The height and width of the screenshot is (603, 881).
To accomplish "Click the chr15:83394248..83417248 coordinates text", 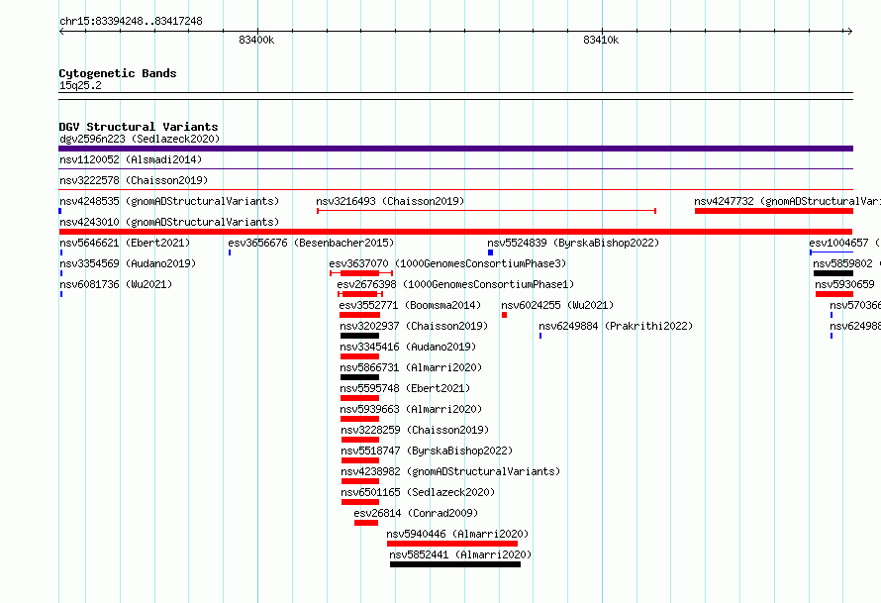I will (131, 21).
